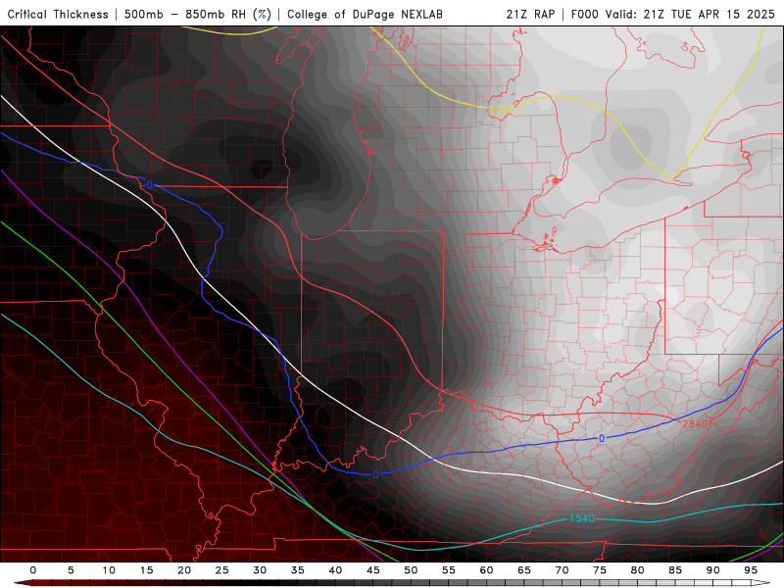Click the yellow "1300" contour label
This screenshot has width=784, height=588.
[502, 110]
